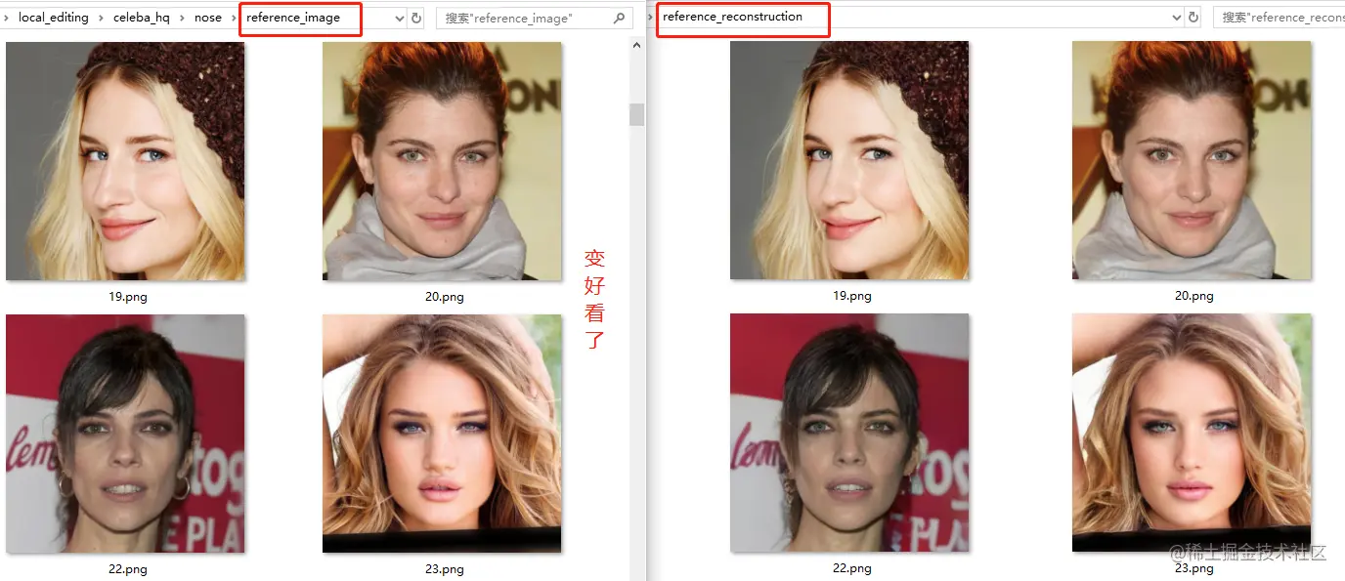Click 20.png filename in reference_reconstruction window

click(x=1194, y=296)
